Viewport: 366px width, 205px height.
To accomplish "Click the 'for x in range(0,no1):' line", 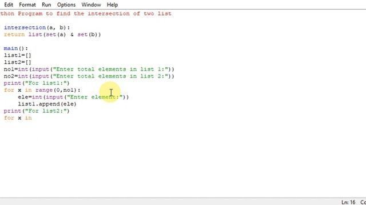I will 42,90.
